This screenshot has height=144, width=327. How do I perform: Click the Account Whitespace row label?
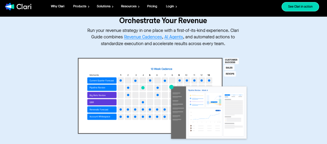(102, 117)
